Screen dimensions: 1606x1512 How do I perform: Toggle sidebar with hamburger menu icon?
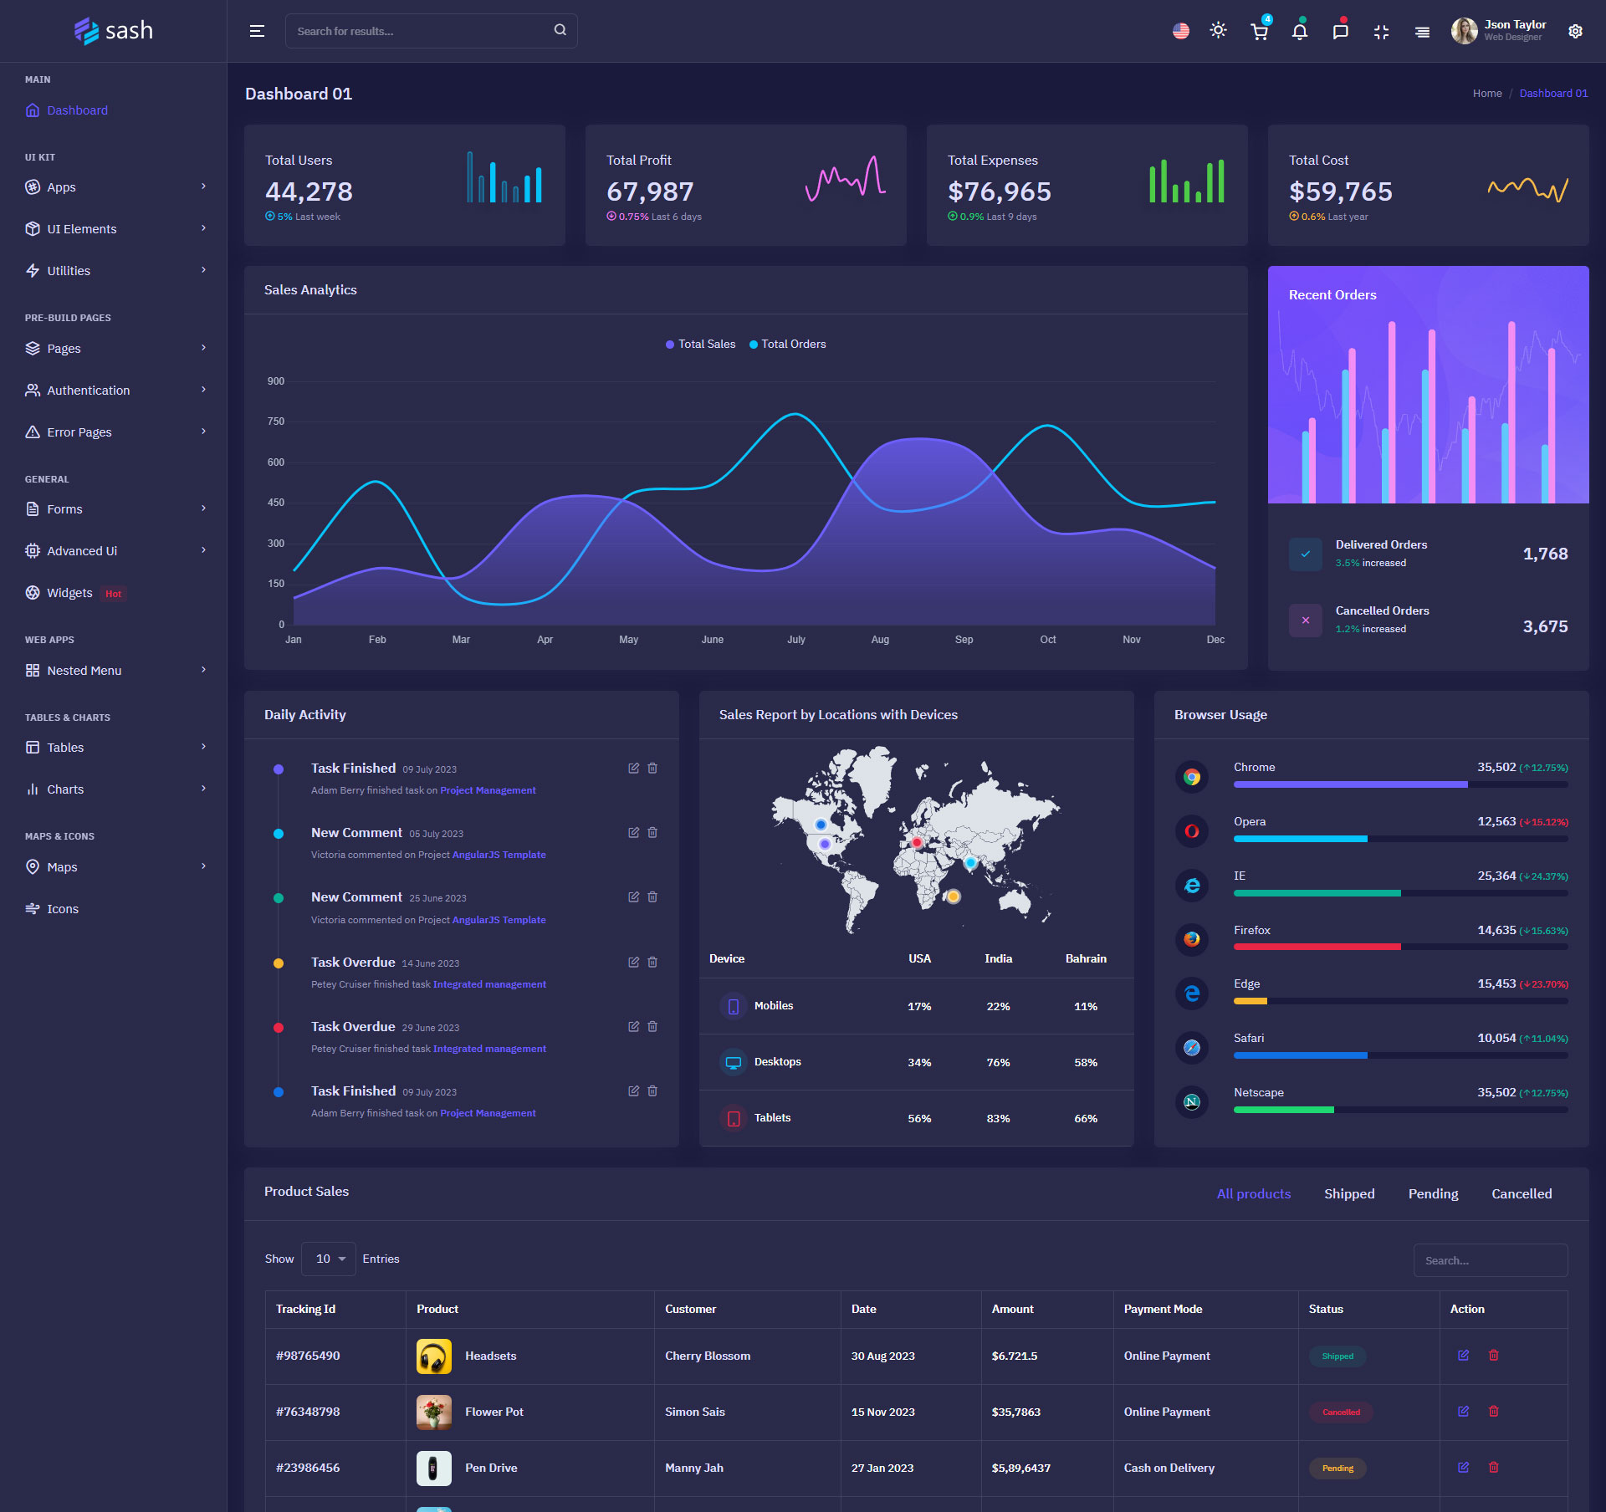coord(257,31)
